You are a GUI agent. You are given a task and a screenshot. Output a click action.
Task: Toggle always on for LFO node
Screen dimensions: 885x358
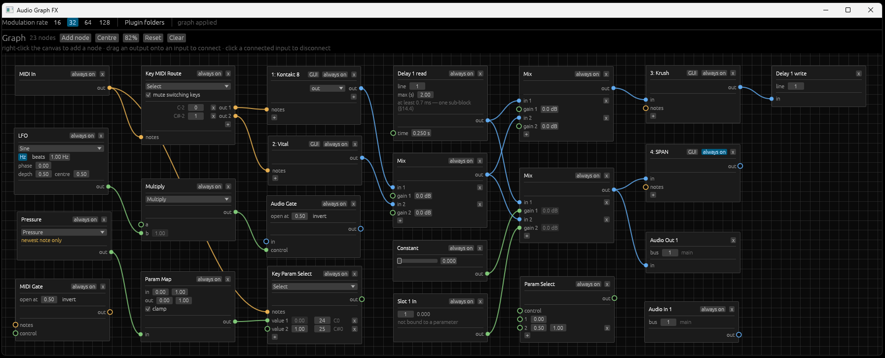click(x=82, y=136)
